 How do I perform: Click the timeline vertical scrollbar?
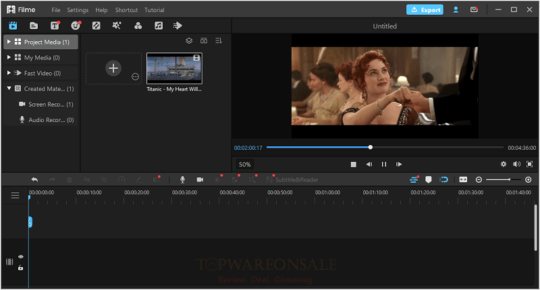click(535, 228)
